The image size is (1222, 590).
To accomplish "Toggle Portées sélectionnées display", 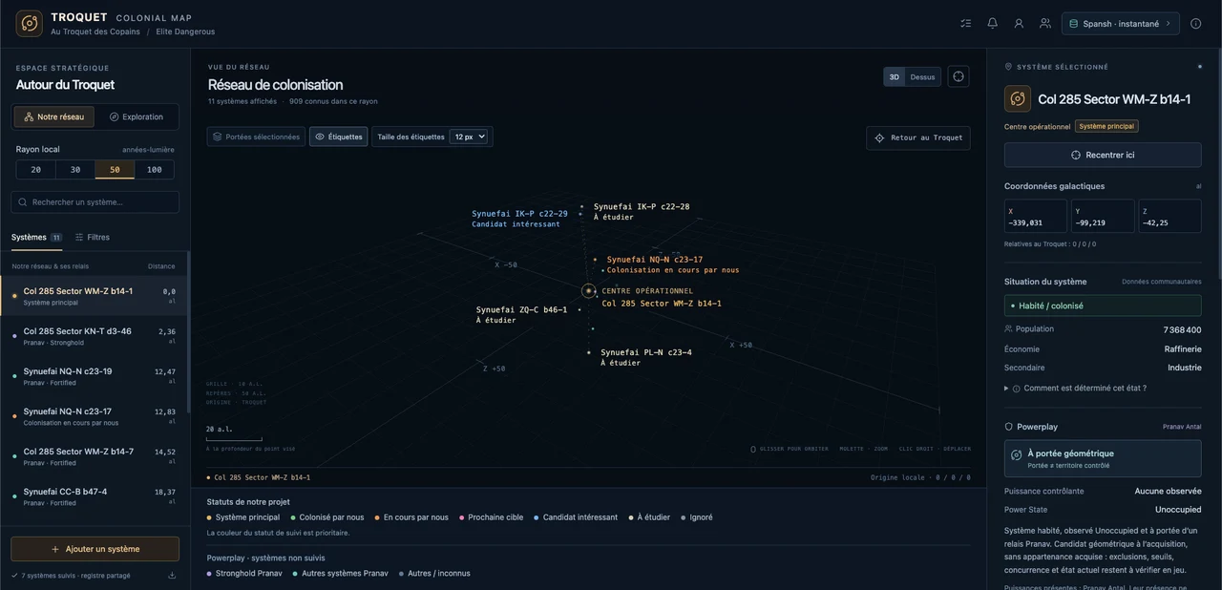I will [x=256, y=137].
